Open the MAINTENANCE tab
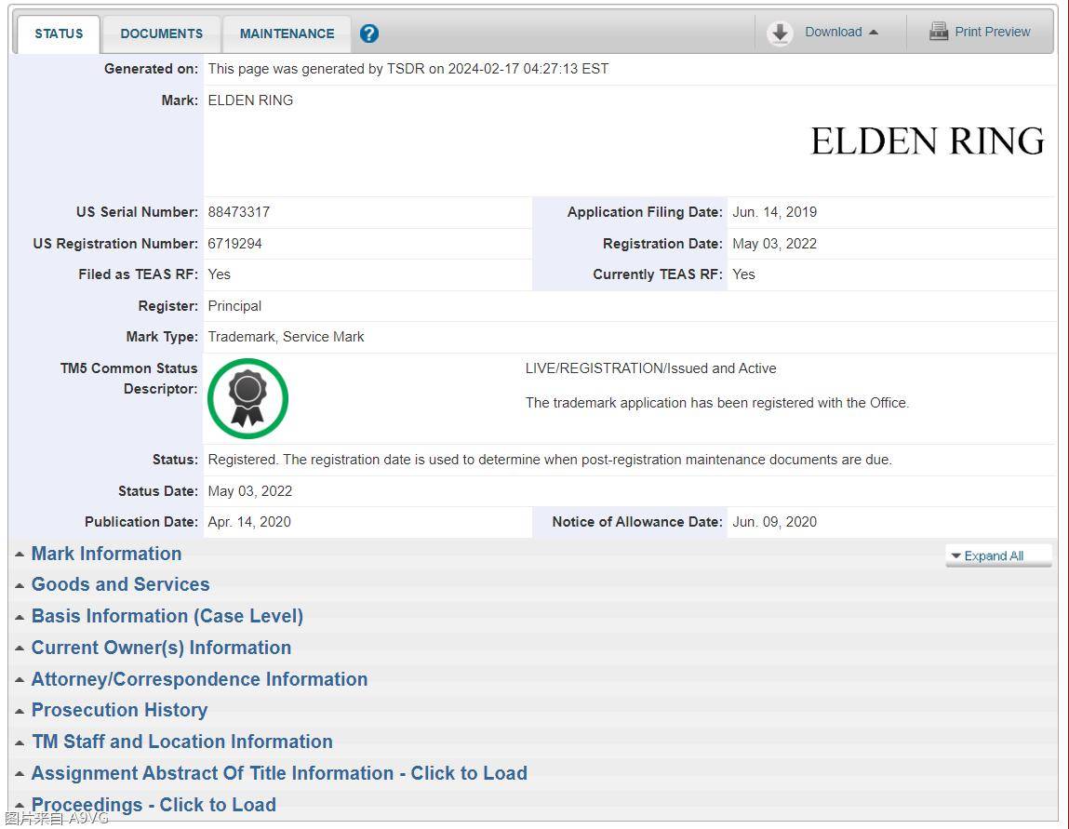Screen dimensions: 1069x829 coord(287,33)
